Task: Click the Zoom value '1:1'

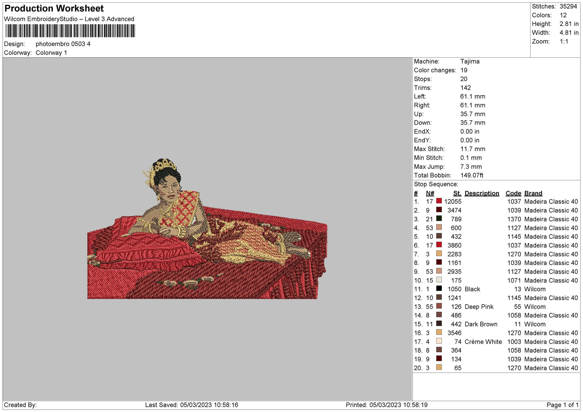Action: click(x=564, y=42)
